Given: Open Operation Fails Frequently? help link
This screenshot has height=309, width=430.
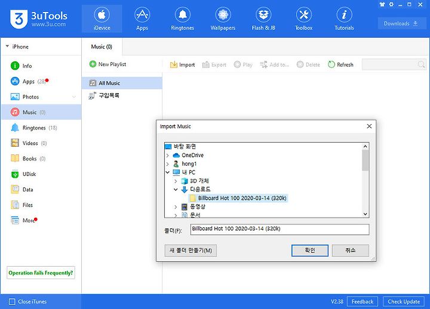Looking at the screenshot, I should 41,273.
